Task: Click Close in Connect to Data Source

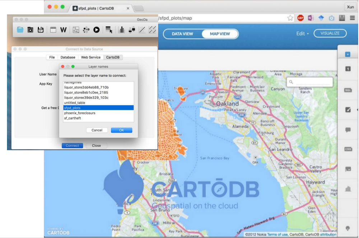Action: (x=96, y=146)
